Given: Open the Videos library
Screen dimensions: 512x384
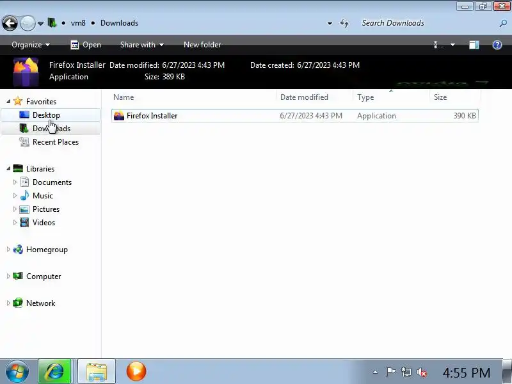Looking at the screenshot, I should pyautogui.click(x=44, y=222).
